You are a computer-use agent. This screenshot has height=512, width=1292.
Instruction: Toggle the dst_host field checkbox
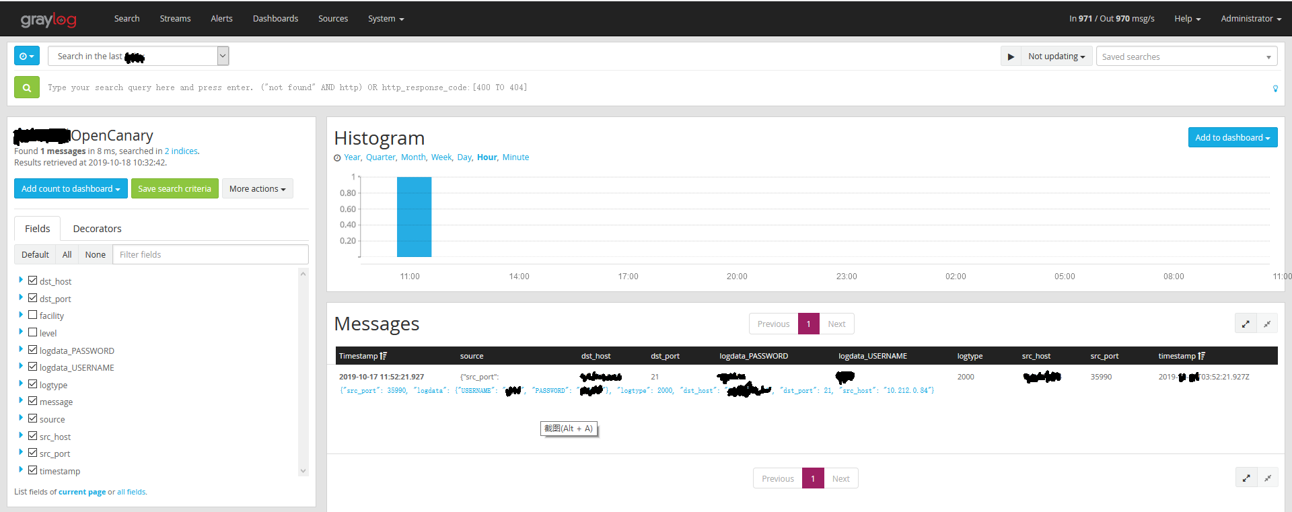point(32,281)
